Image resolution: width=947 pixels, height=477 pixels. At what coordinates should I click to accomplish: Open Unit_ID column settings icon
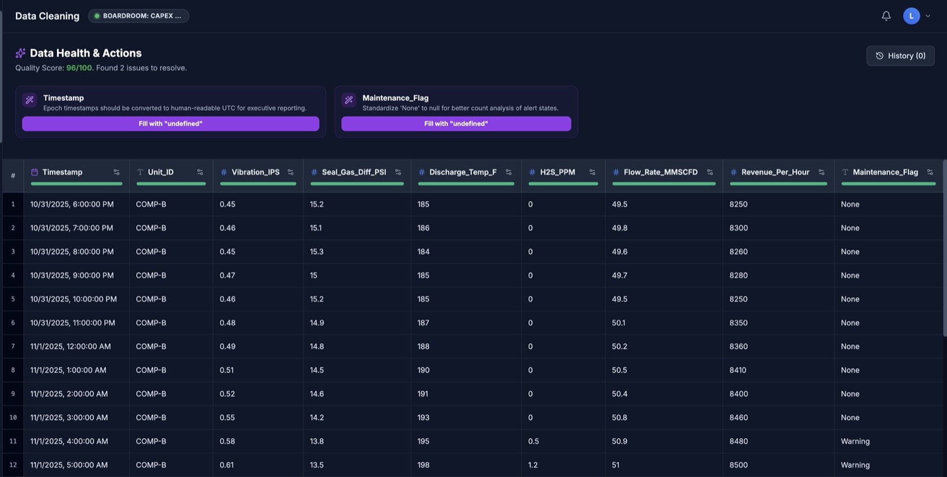pyautogui.click(x=200, y=172)
